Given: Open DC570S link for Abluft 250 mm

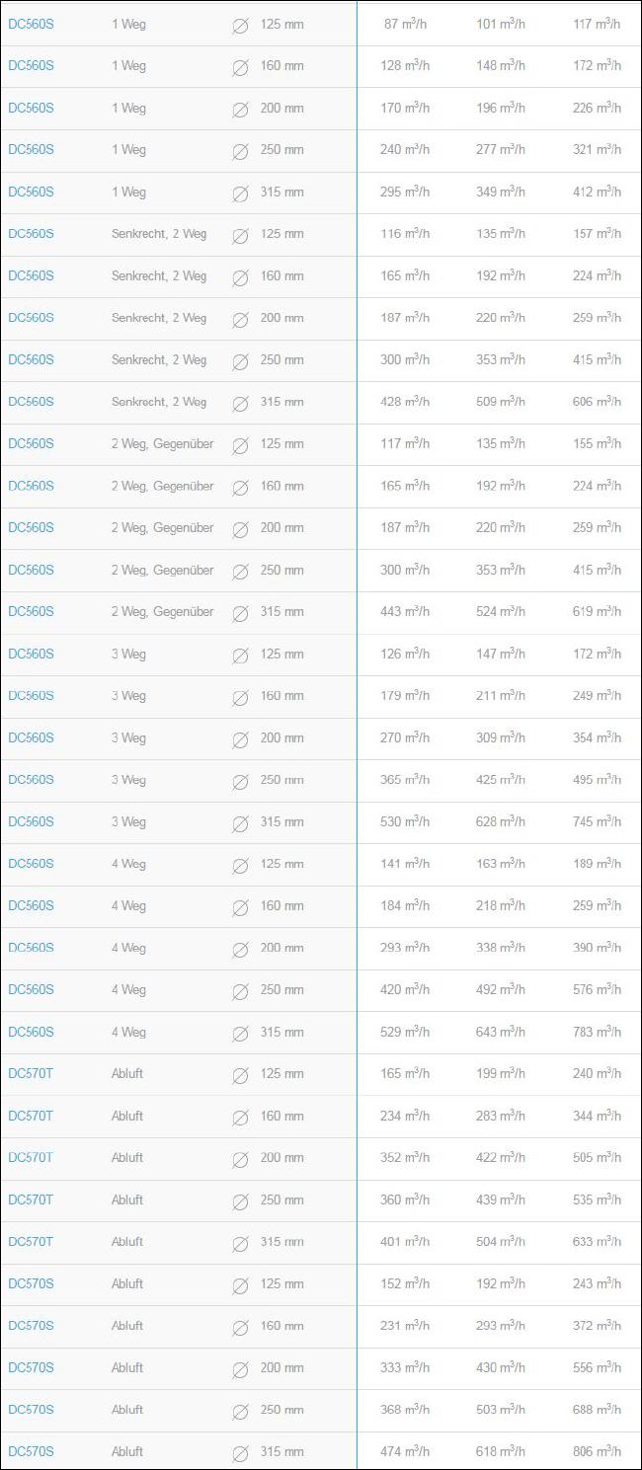Looking at the screenshot, I should pyautogui.click(x=31, y=1409).
